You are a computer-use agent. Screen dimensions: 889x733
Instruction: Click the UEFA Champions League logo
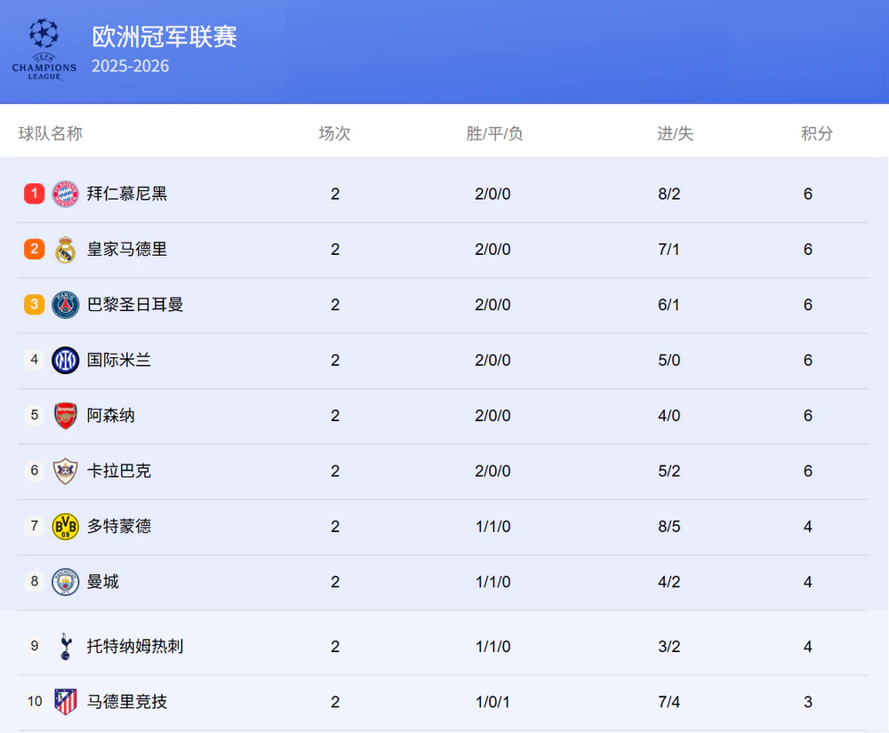(44, 51)
